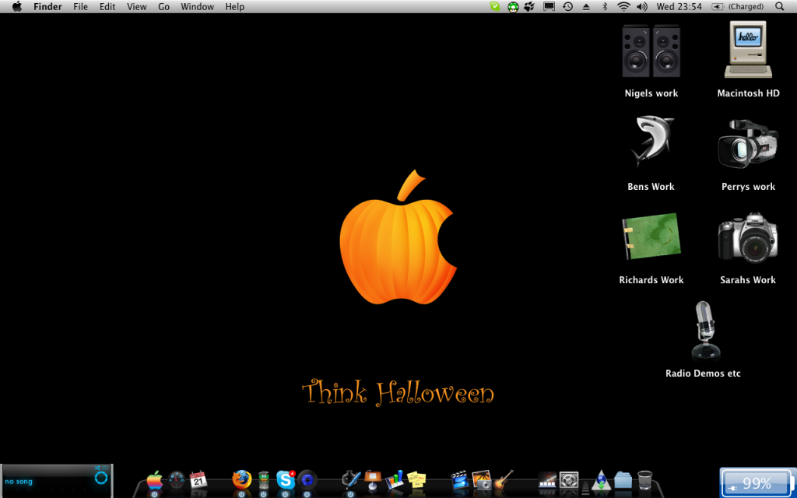Open the Downloads stack in dock

(x=602, y=480)
